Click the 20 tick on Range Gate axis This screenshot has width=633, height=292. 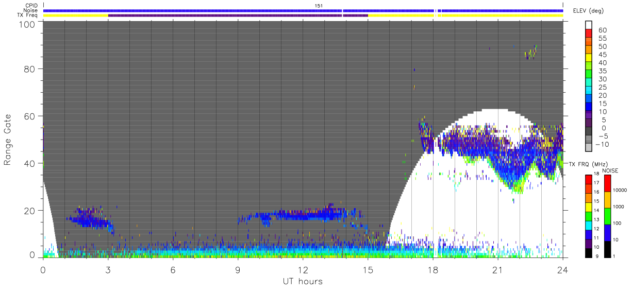coord(30,211)
